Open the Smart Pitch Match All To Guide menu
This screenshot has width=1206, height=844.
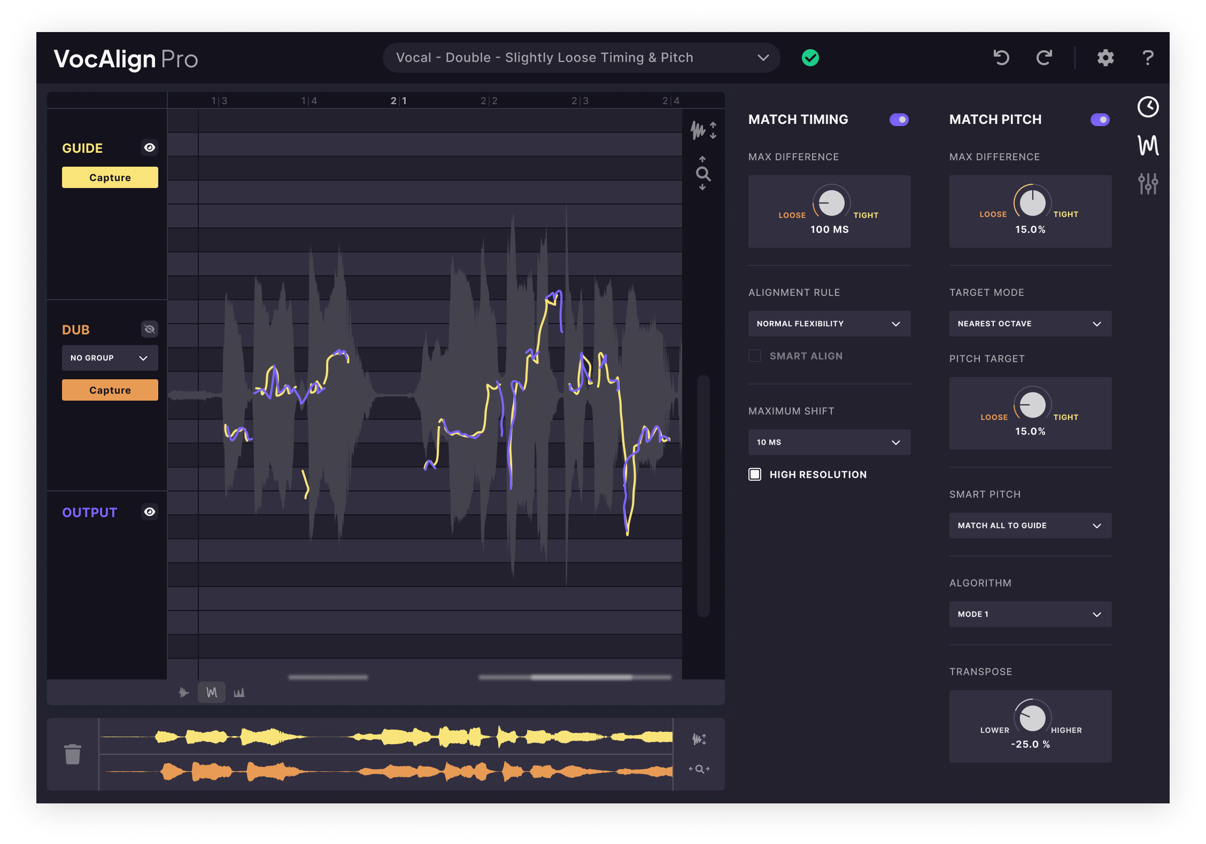point(1030,525)
